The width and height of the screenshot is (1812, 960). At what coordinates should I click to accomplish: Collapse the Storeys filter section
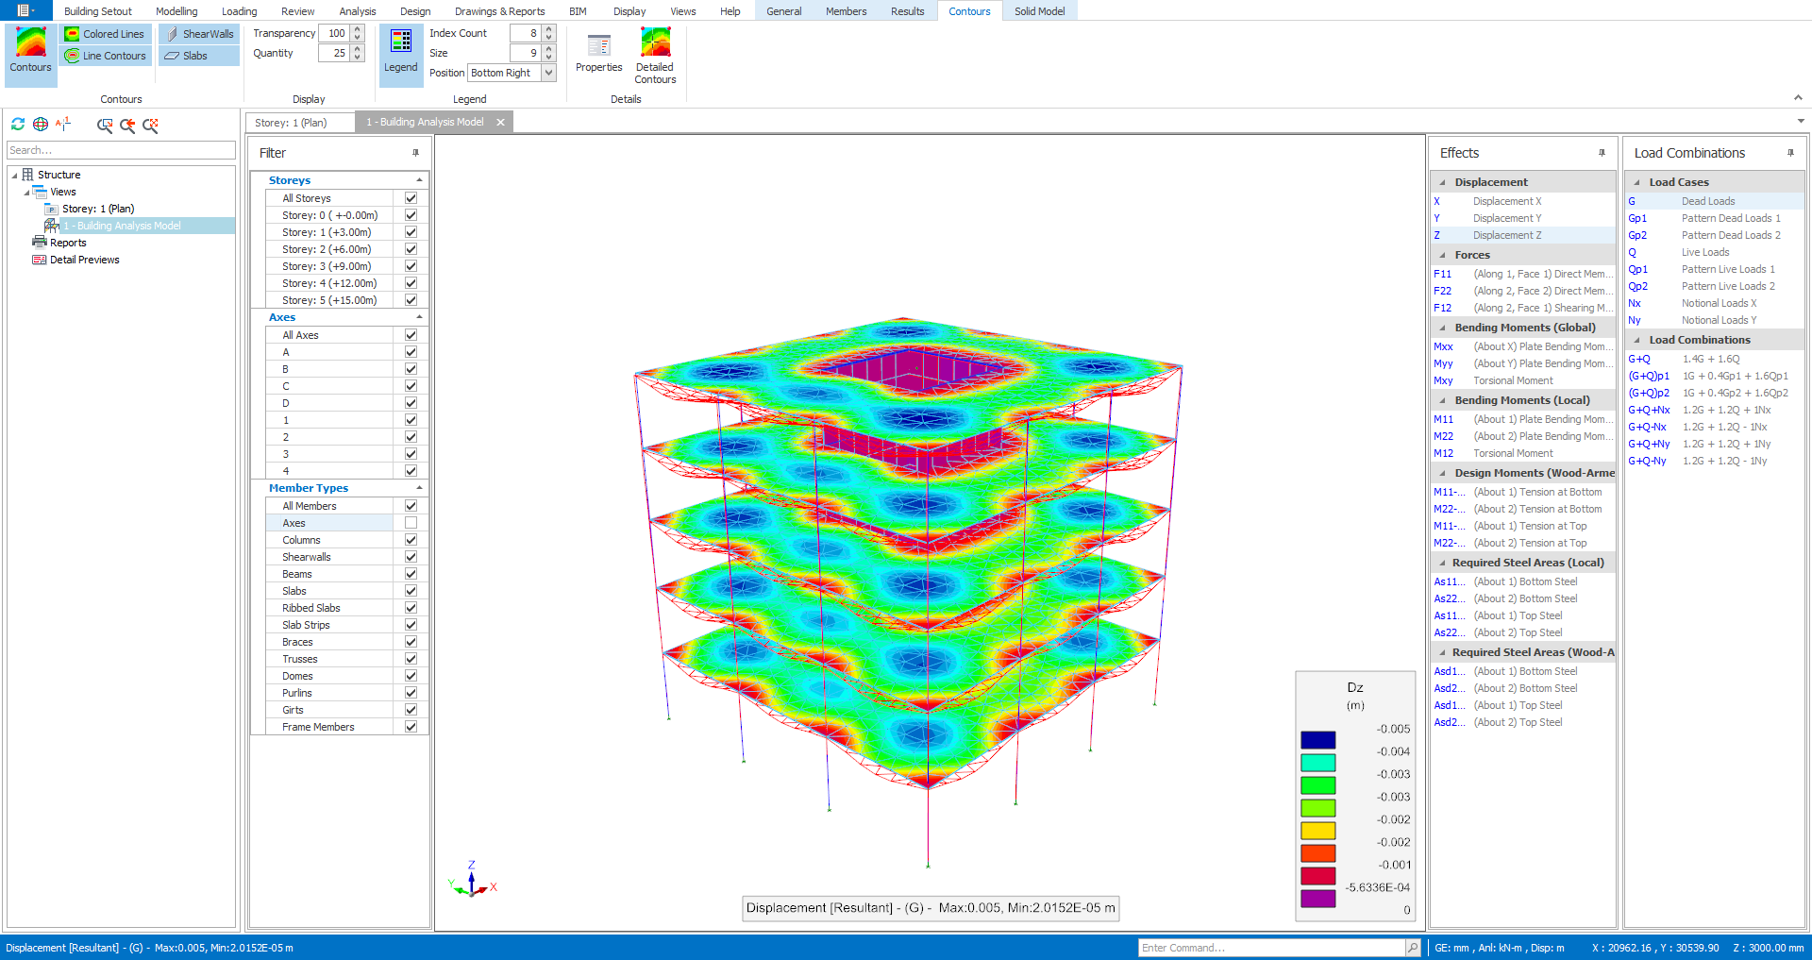[x=418, y=179]
